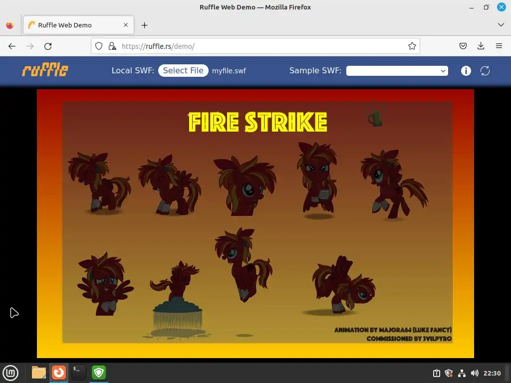511x383 pixels.
Task: Launch the Terminal from taskbar
Action: [x=78, y=373]
